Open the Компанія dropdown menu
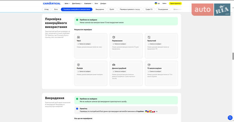234x122 pixels. point(88,3)
